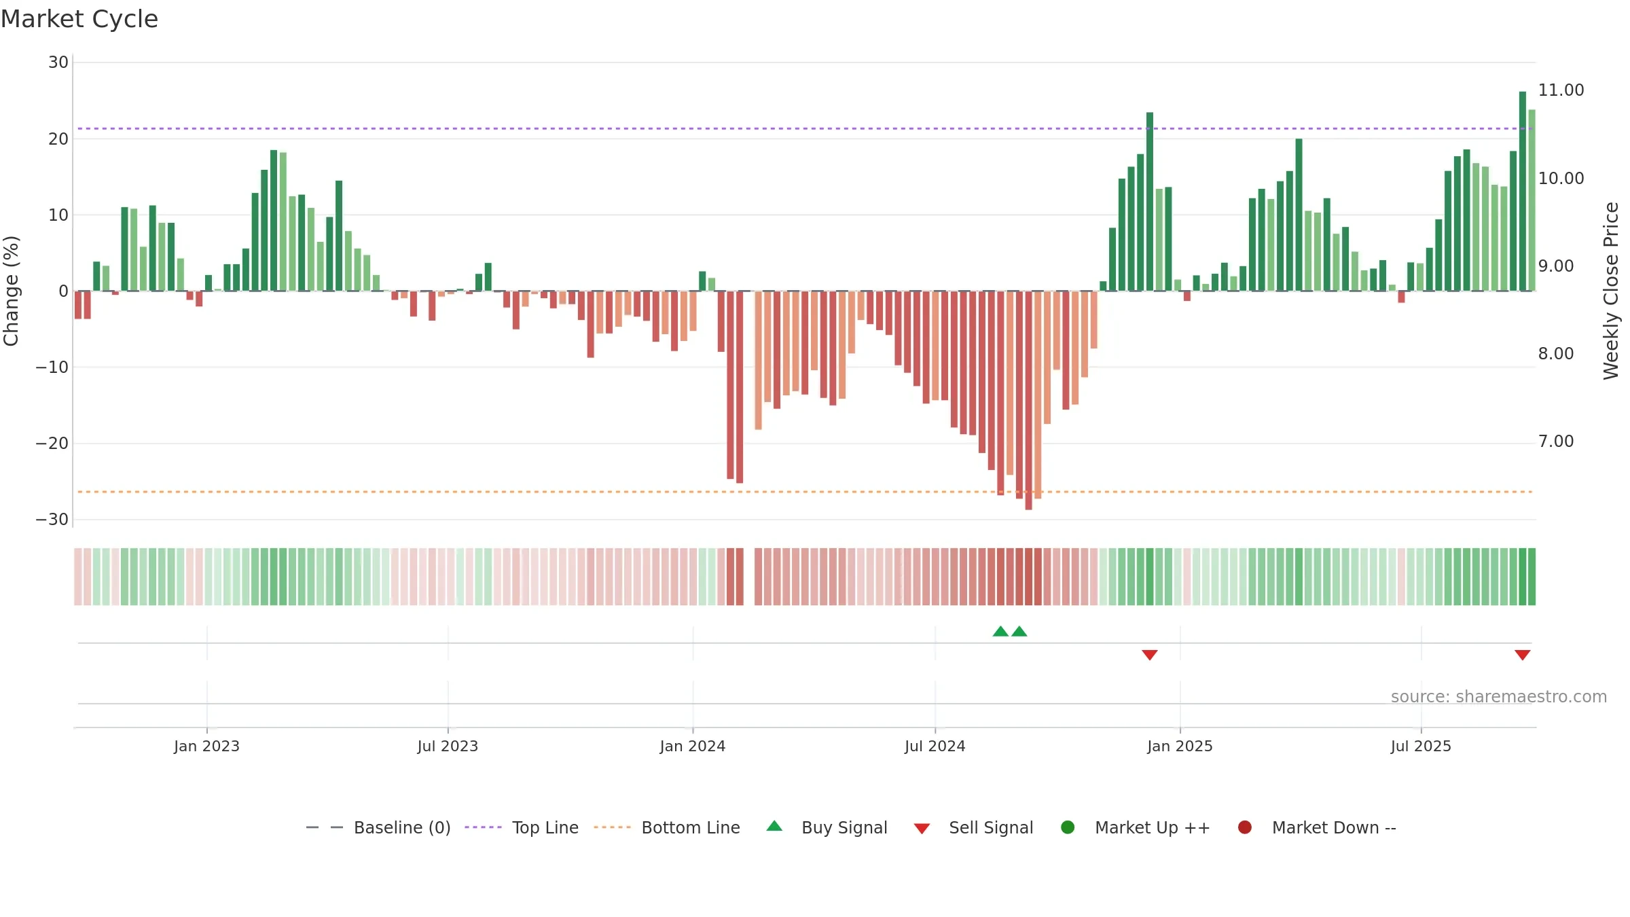Click the Change (%) axis title

coord(11,291)
